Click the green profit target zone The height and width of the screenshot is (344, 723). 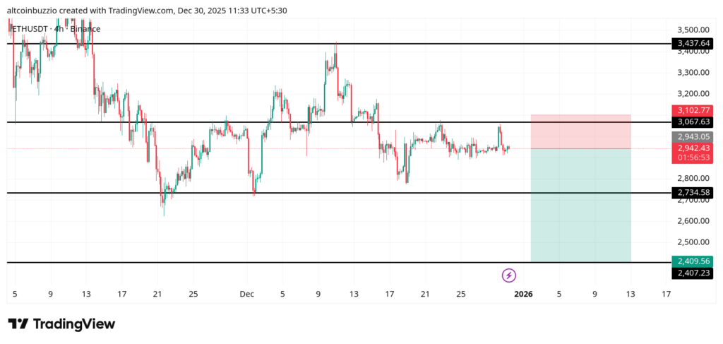580,205
